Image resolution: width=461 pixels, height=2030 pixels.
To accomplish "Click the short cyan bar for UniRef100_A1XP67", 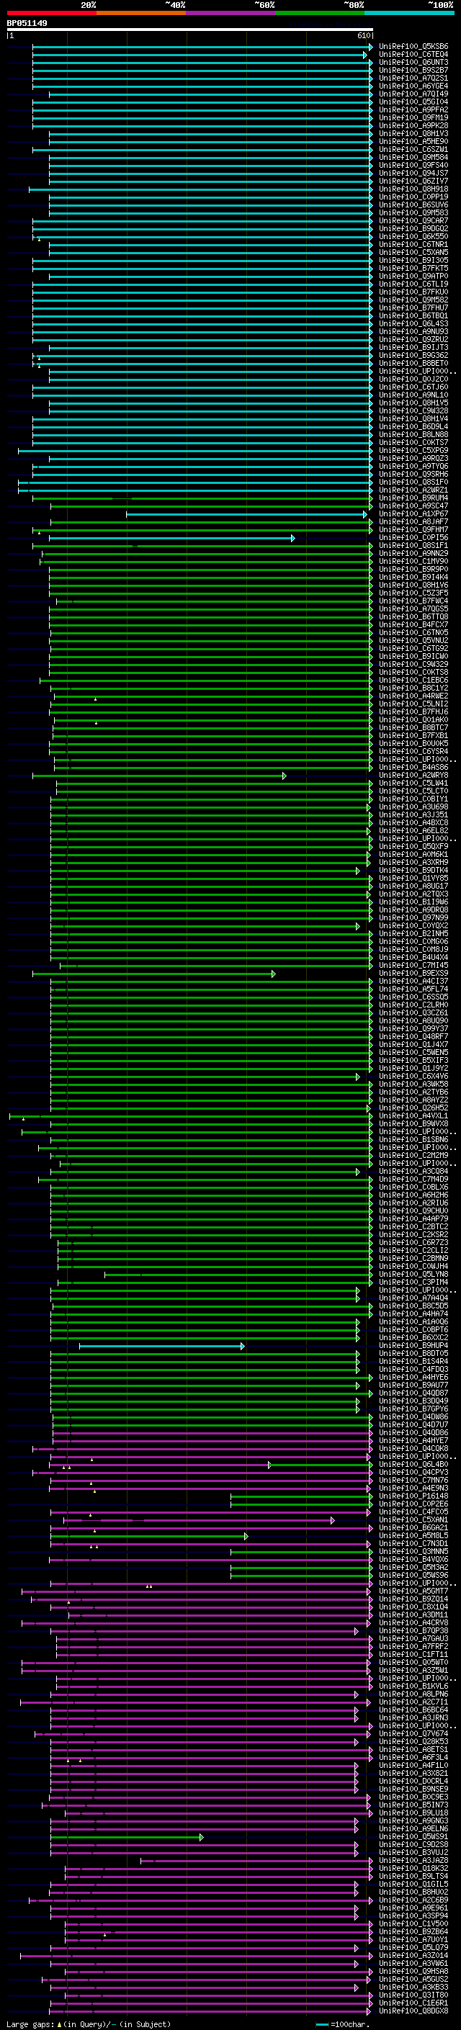I will (x=246, y=514).
